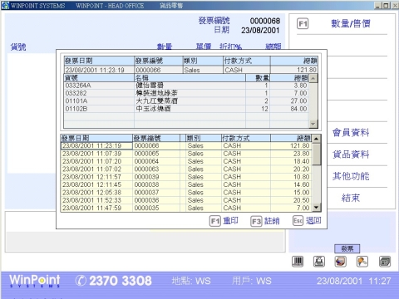Click the barcode scanner icon
The width and height of the screenshot is (399, 299).
[x=298, y=262]
